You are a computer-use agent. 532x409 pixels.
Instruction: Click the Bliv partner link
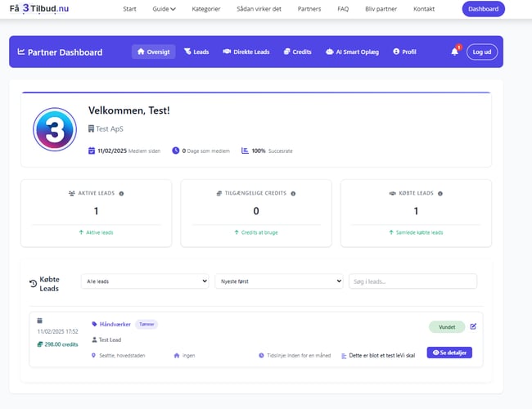381,9
